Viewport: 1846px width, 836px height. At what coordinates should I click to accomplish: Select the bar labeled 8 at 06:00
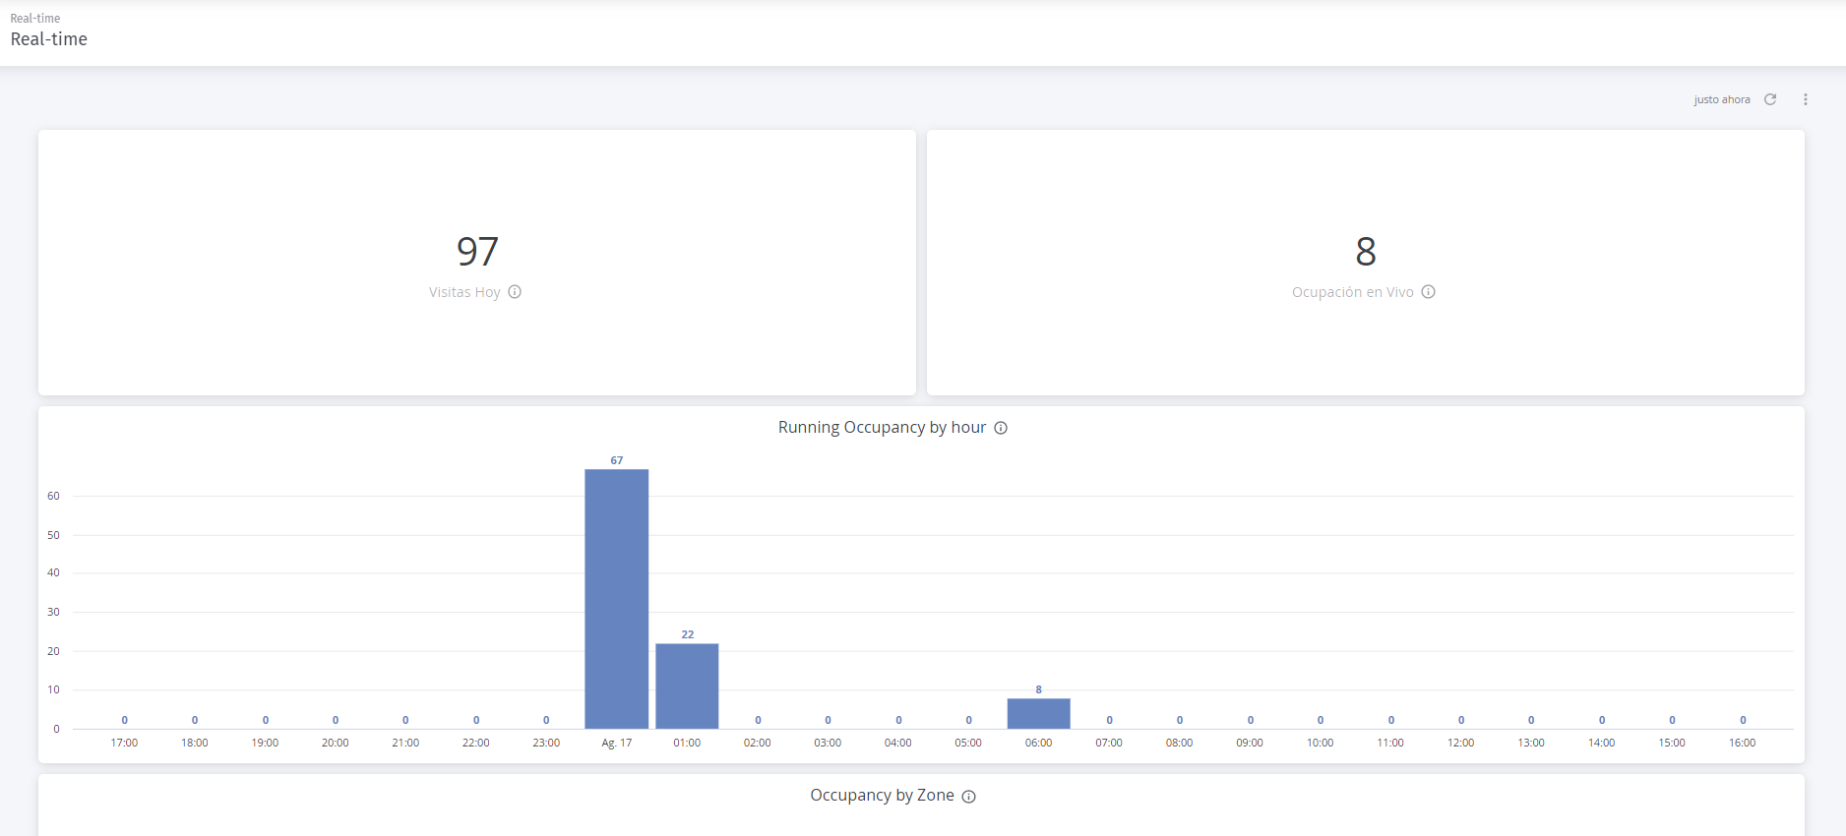point(1039,714)
